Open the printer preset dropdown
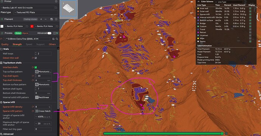 pyautogui.click(x=27, y=8)
